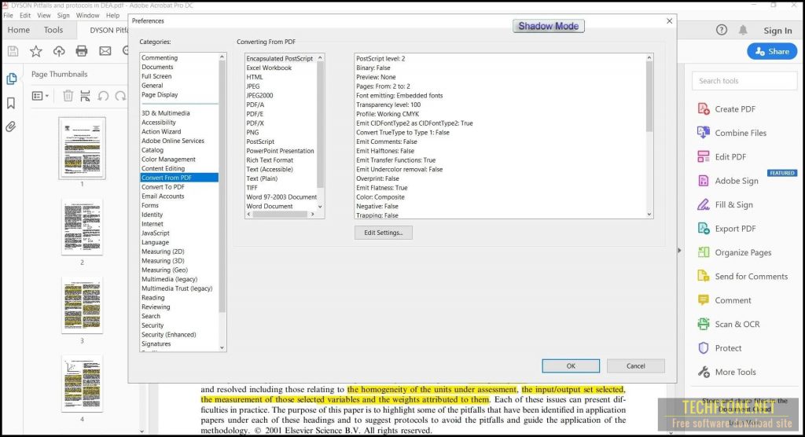Click format list scroll down arrow

coord(321,207)
